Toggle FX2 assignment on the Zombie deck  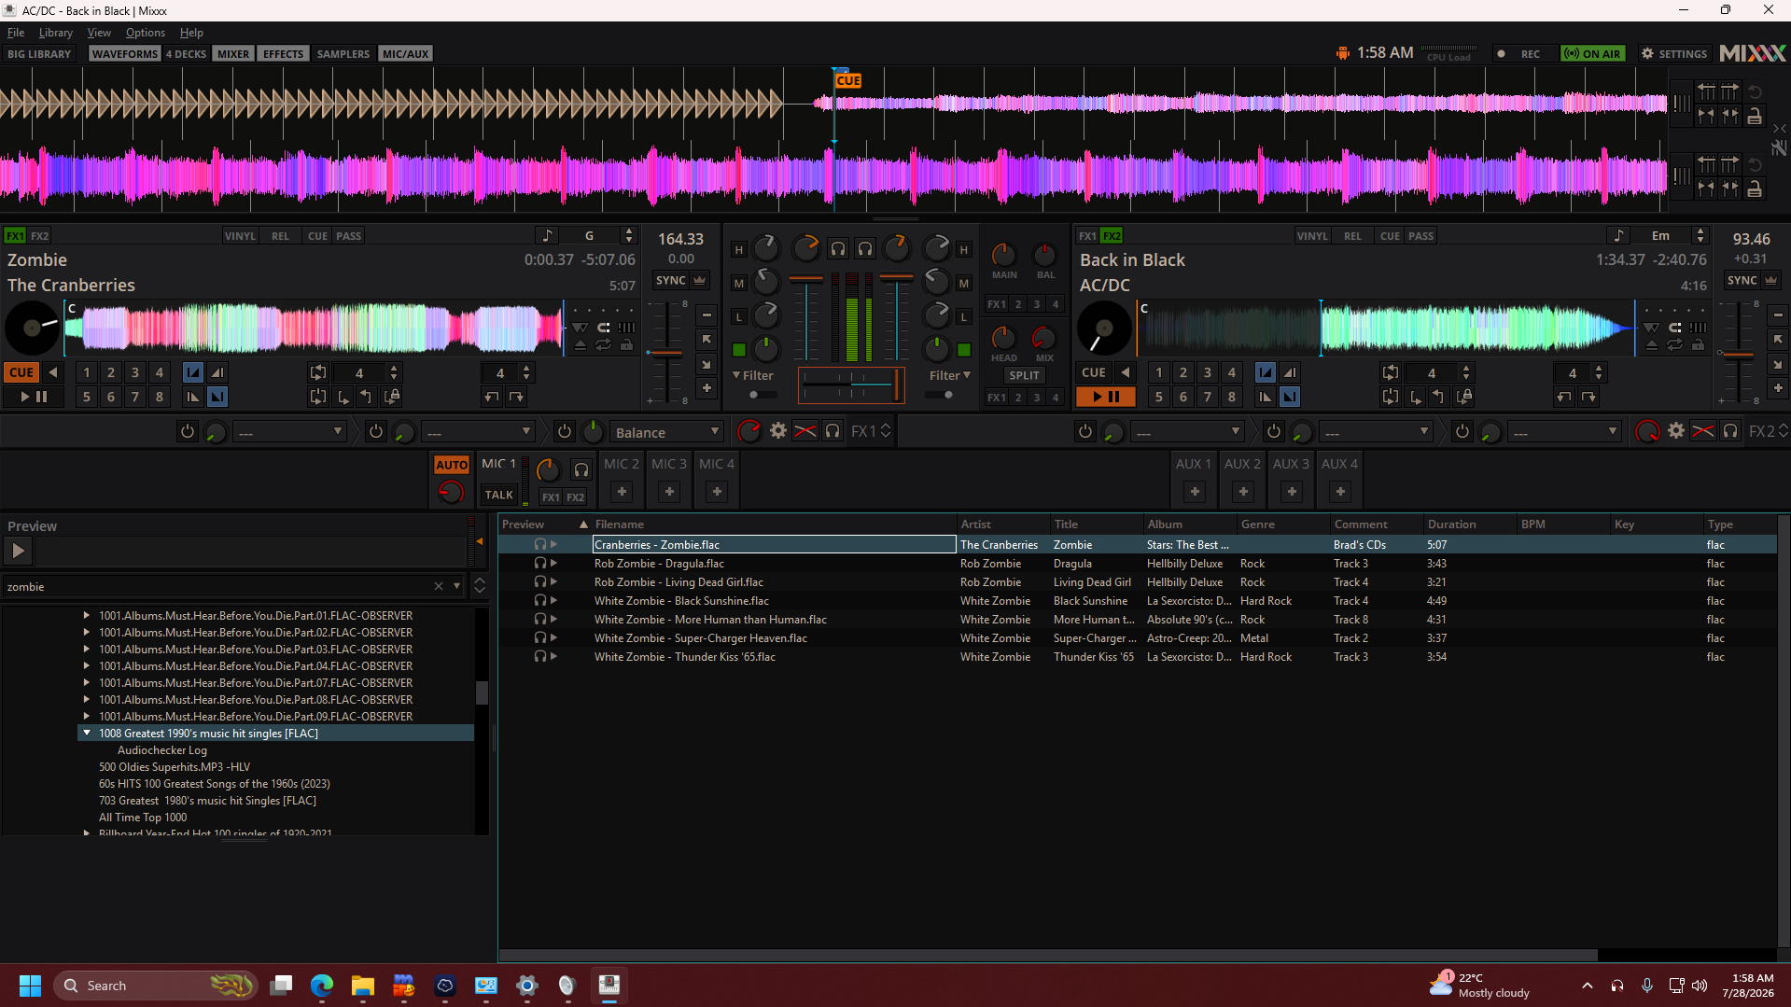[x=39, y=236]
